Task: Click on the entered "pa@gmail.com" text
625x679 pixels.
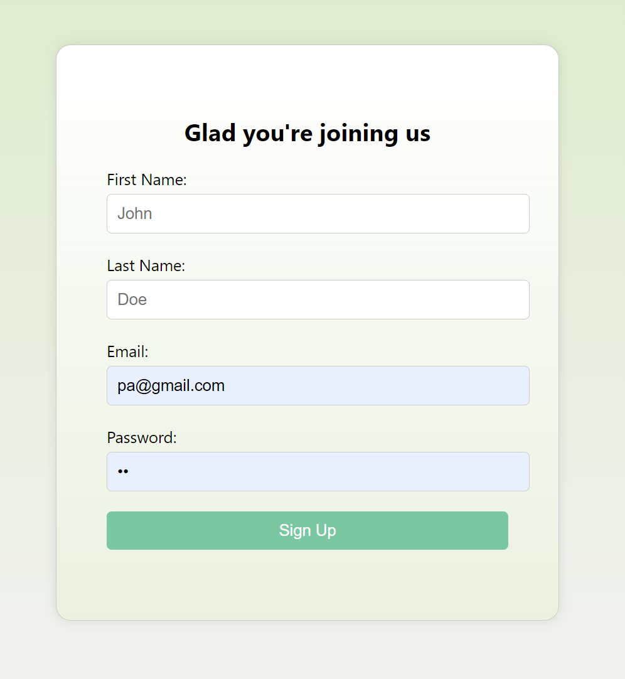Action: tap(171, 385)
